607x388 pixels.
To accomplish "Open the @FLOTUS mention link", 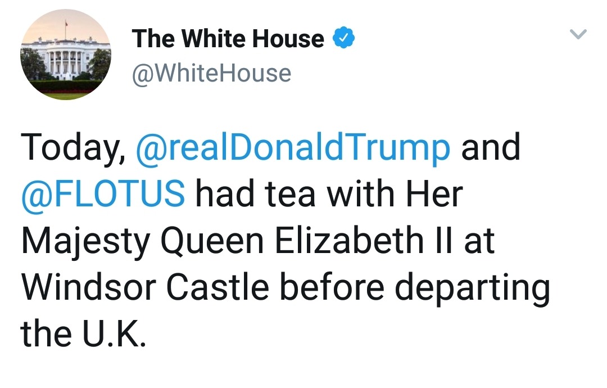I will tap(103, 194).
